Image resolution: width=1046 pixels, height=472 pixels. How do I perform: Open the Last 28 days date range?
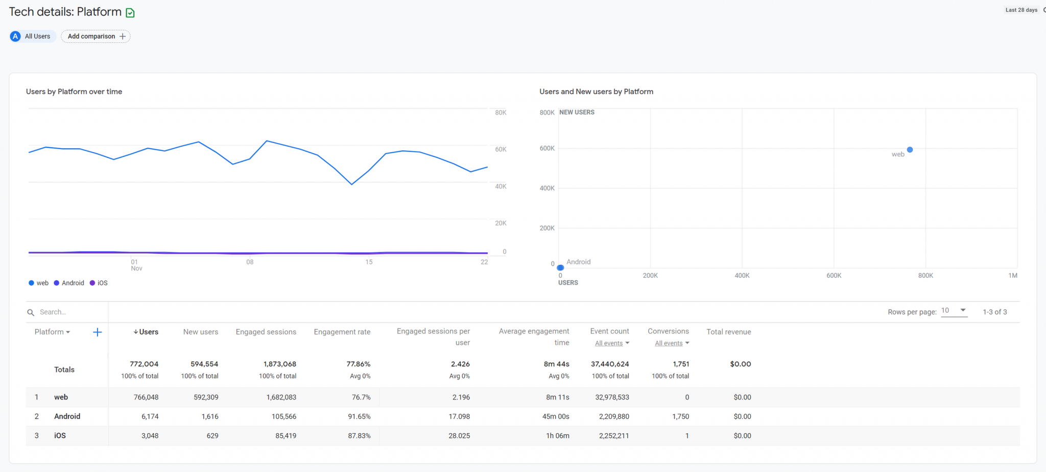(1021, 10)
